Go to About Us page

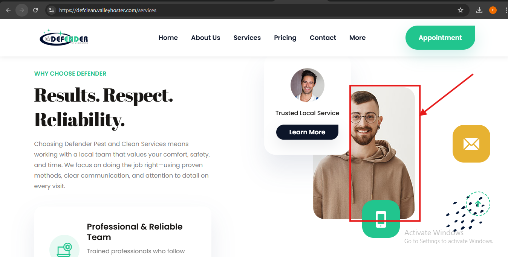click(206, 38)
